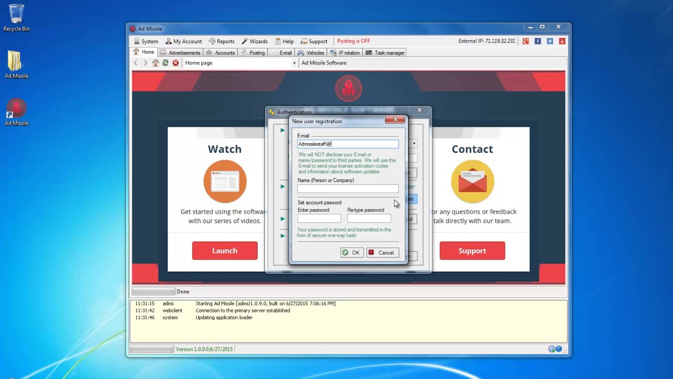Open the Support menu
Viewport: 673px width, 379px height.
click(x=314, y=41)
